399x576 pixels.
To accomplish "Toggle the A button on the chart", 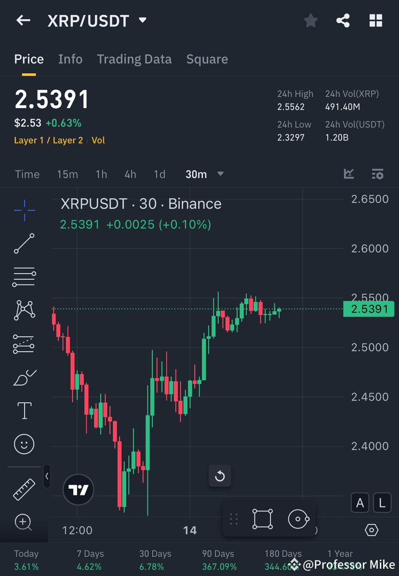I will click(360, 503).
